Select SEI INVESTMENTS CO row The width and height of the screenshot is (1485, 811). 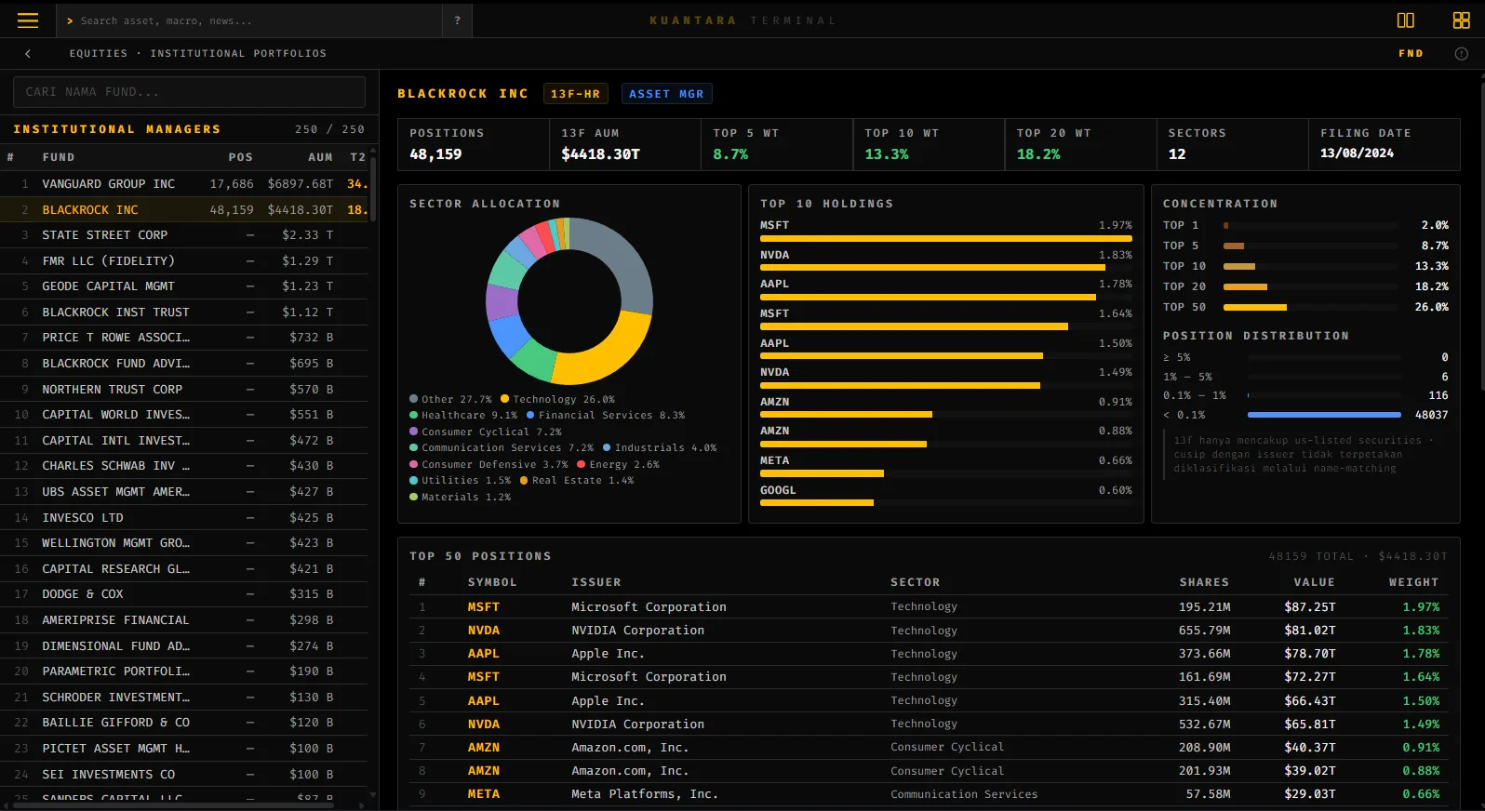(x=186, y=775)
